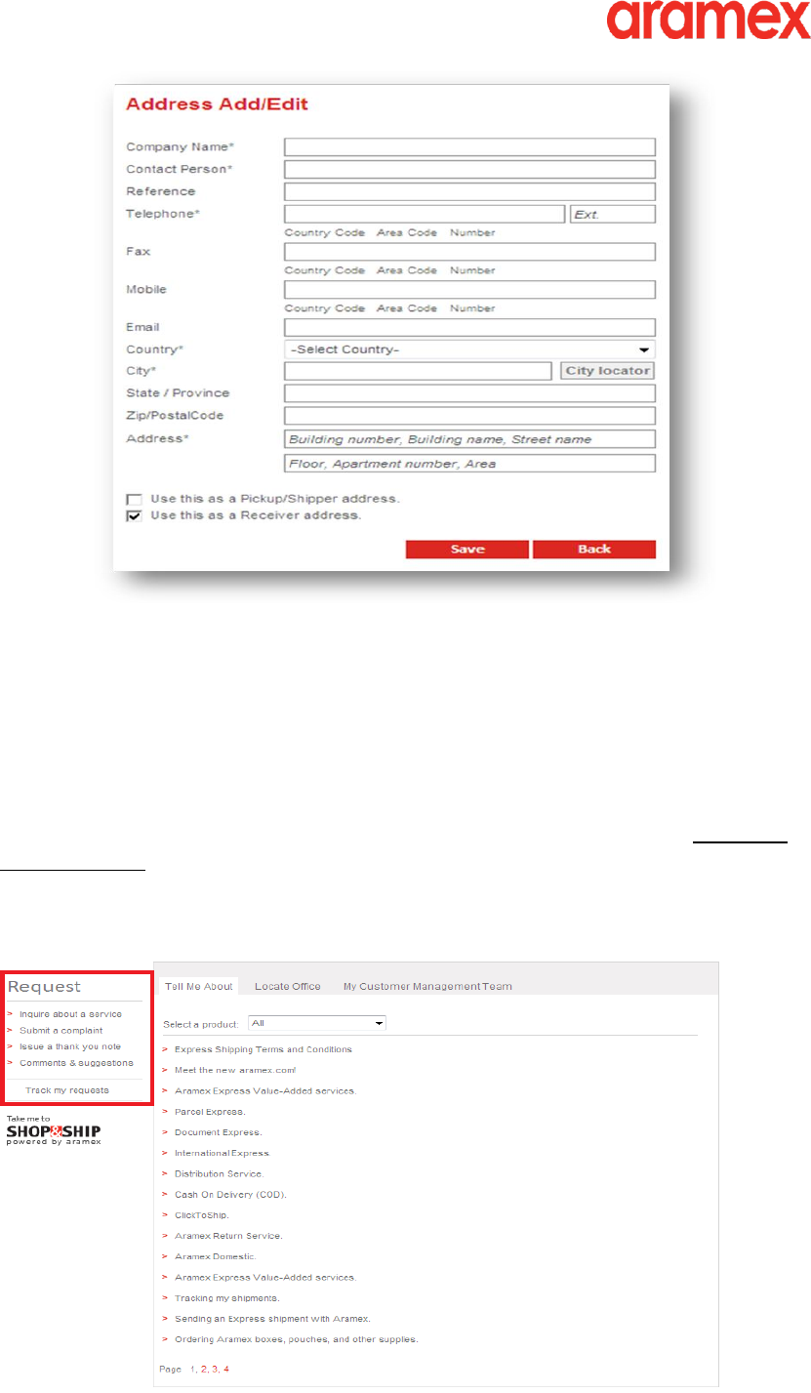The image size is (811, 1393).
Task: Click the Company Name input field
Action: [x=469, y=147]
